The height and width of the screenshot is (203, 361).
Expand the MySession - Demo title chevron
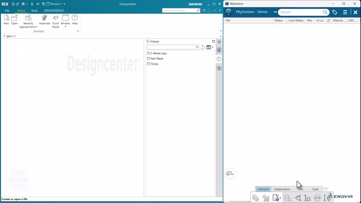[x=275, y=12]
